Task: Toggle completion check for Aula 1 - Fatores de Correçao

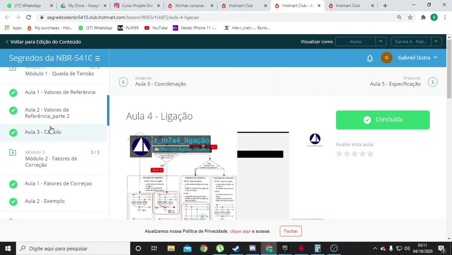Action: point(13,184)
